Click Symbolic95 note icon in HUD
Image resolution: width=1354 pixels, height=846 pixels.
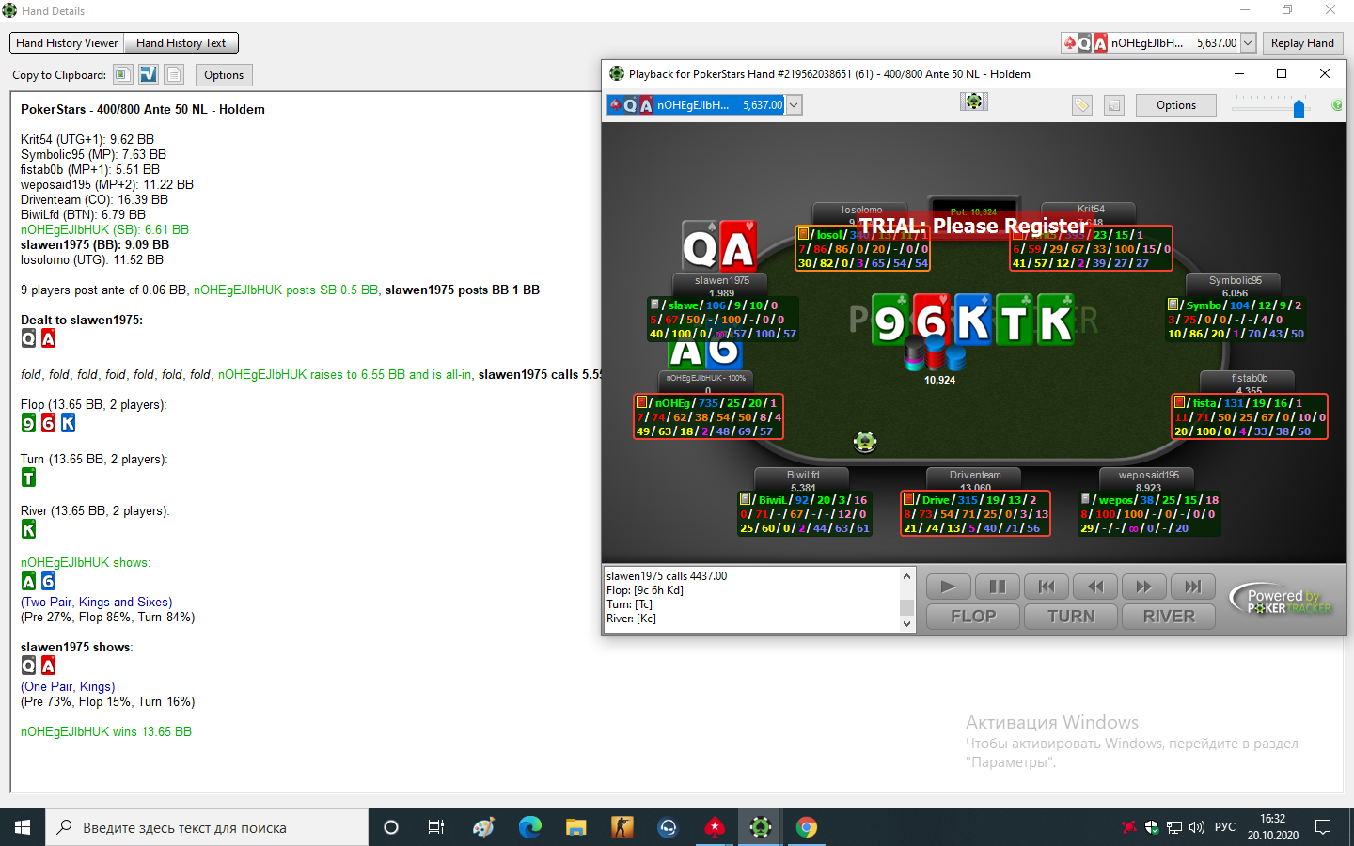[x=1173, y=305]
